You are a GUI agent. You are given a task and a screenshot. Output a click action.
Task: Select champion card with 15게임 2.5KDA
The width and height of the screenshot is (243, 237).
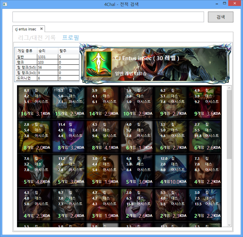tap(68, 103)
